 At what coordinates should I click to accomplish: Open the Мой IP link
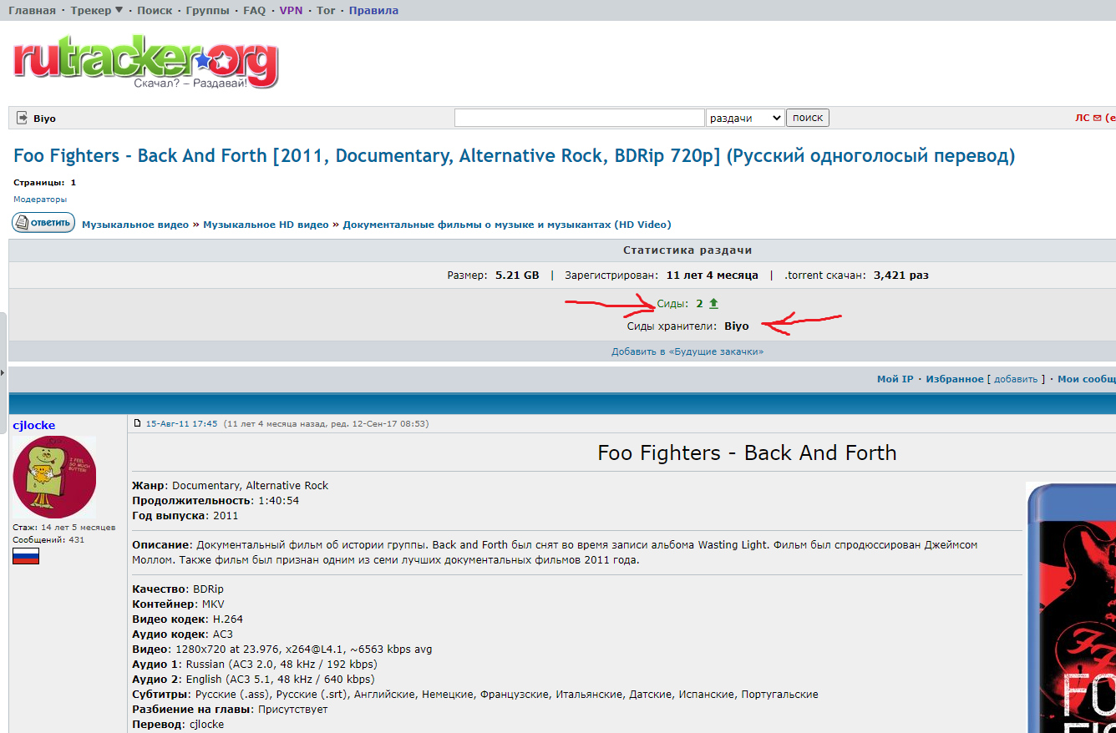pos(895,379)
